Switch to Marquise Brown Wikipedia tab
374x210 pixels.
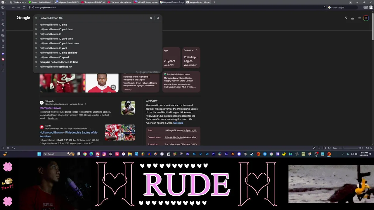click(198, 2)
